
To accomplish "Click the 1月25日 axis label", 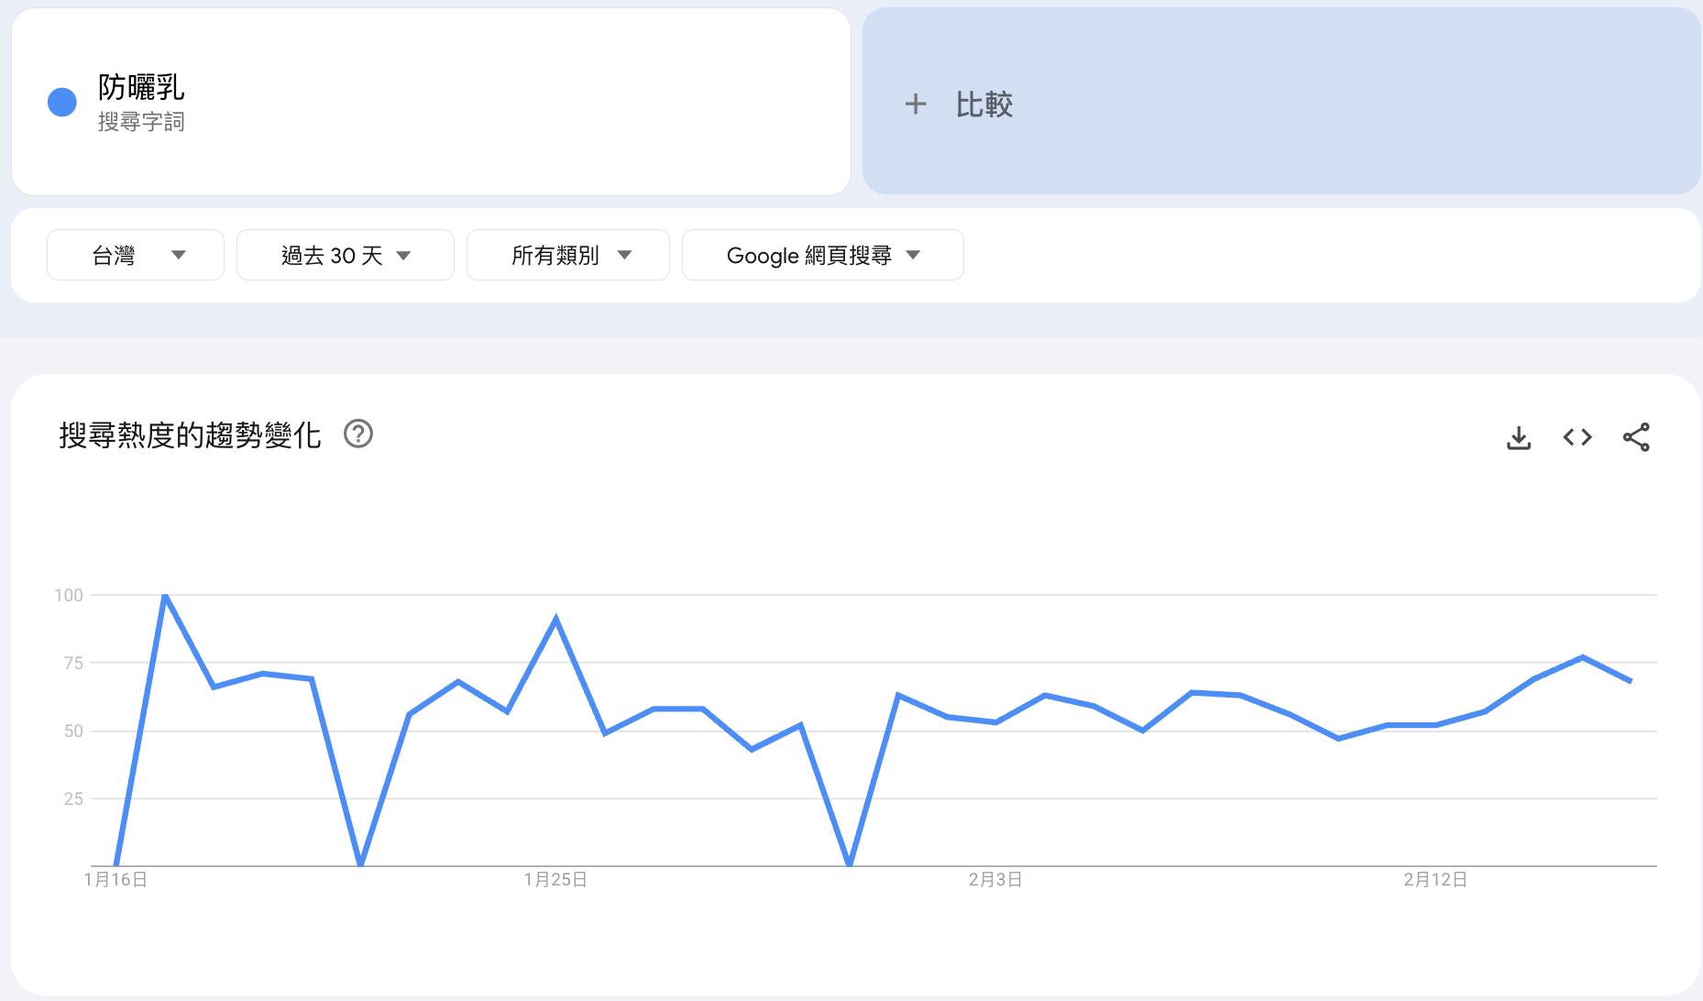I will 554,878.
